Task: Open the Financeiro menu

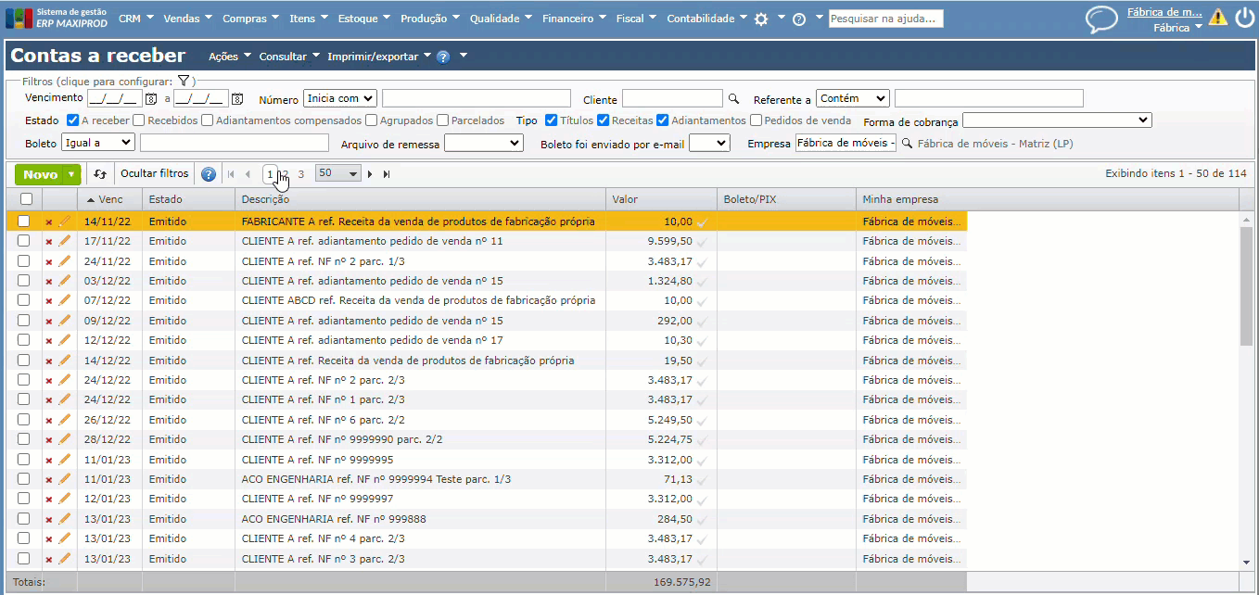Action: tap(567, 19)
